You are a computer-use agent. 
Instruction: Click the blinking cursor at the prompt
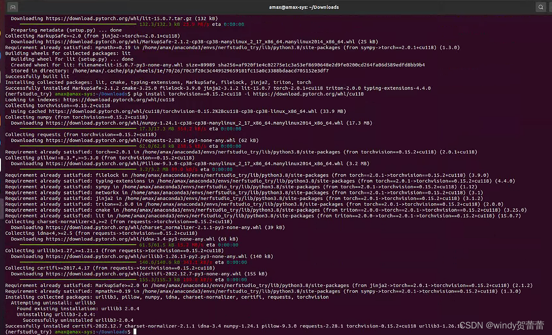pos(134,332)
